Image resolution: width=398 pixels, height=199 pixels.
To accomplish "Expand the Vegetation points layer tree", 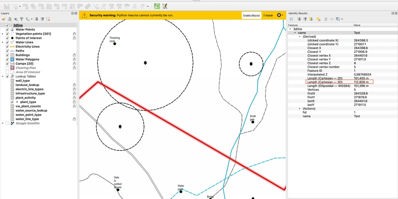I will pyautogui.click(x=2, y=34).
